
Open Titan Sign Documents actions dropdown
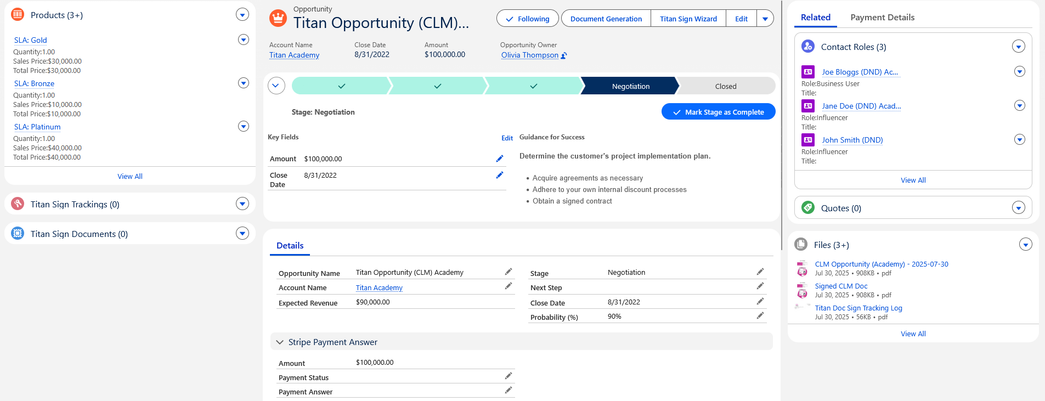coord(242,233)
